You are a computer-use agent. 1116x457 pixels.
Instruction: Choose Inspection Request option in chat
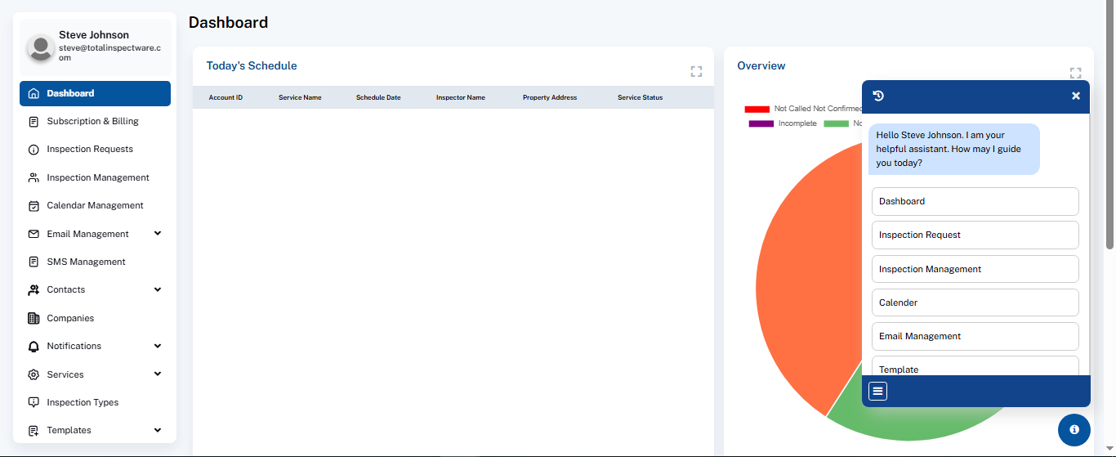point(975,235)
